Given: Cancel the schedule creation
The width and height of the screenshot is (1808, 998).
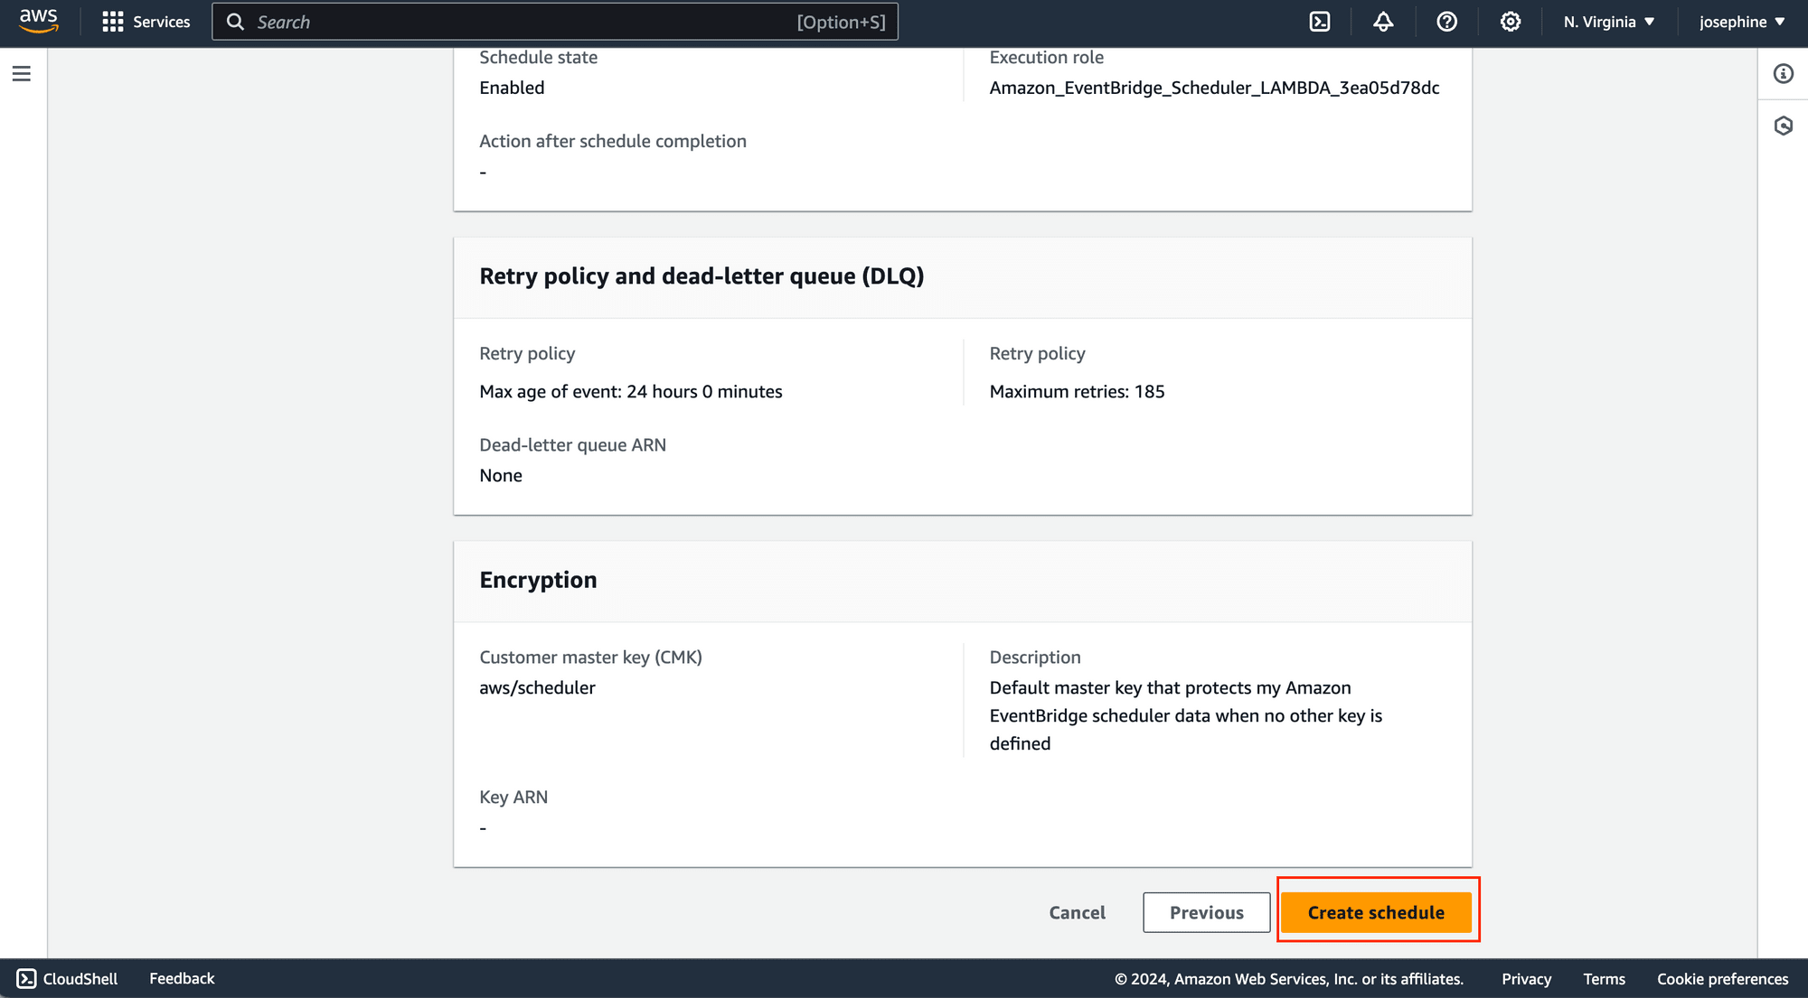Looking at the screenshot, I should click(x=1077, y=912).
